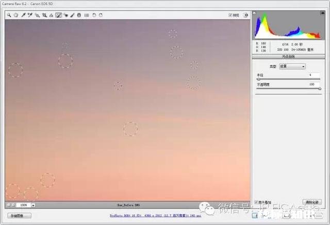330x225 pixels.
Task: Click the Opacity (不透明度) value field
Action: [x=314, y=84]
